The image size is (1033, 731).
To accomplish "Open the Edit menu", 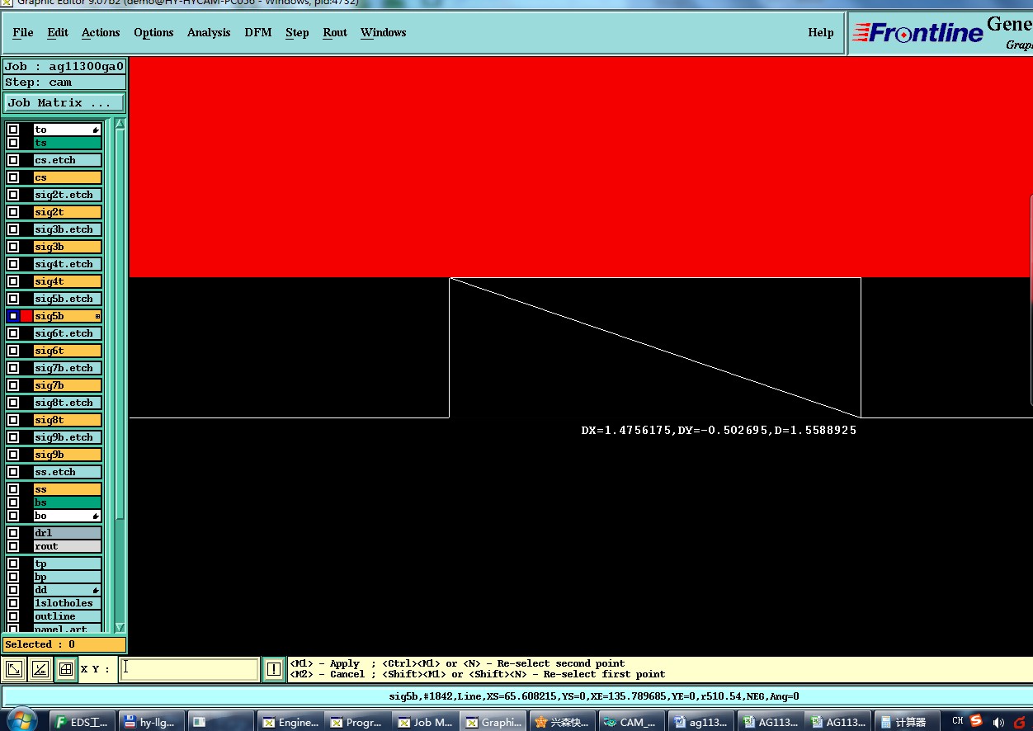I will point(58,33).
